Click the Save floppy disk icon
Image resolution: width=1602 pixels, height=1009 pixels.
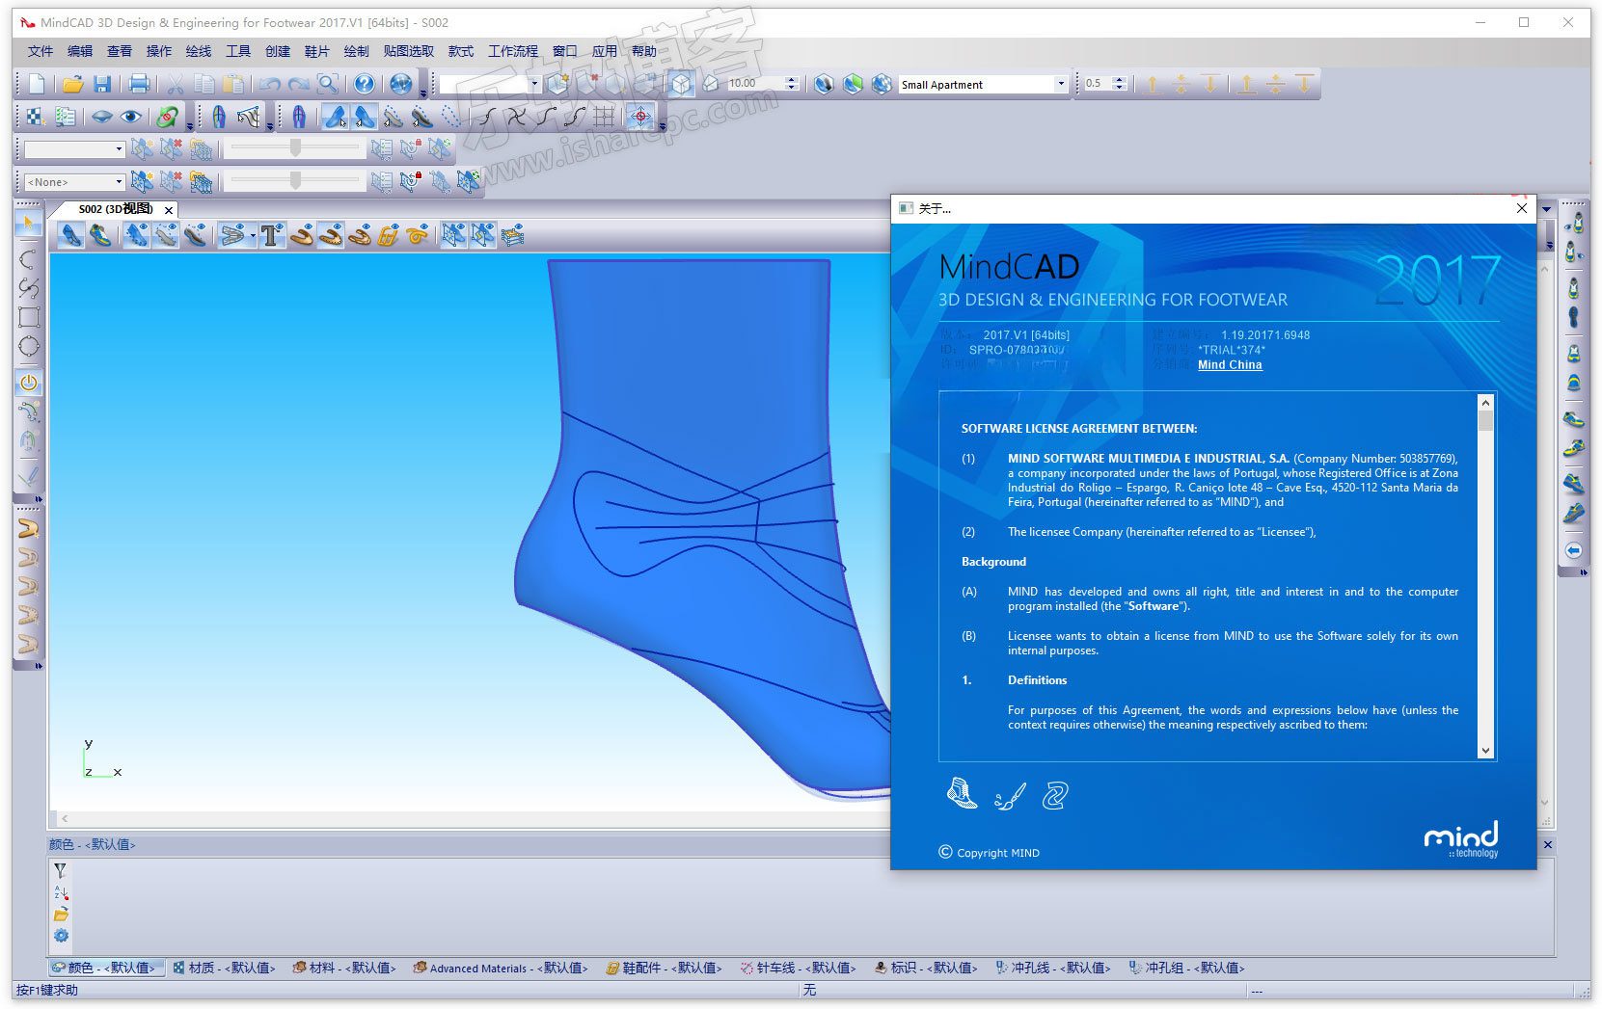tap(102, 84)
